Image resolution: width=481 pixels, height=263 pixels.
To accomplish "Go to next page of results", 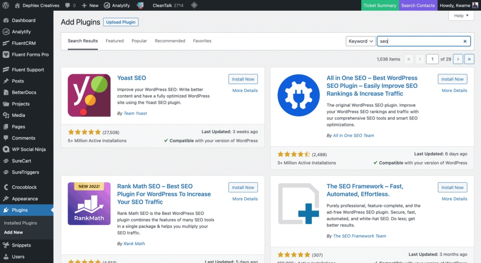I will 457,59.
